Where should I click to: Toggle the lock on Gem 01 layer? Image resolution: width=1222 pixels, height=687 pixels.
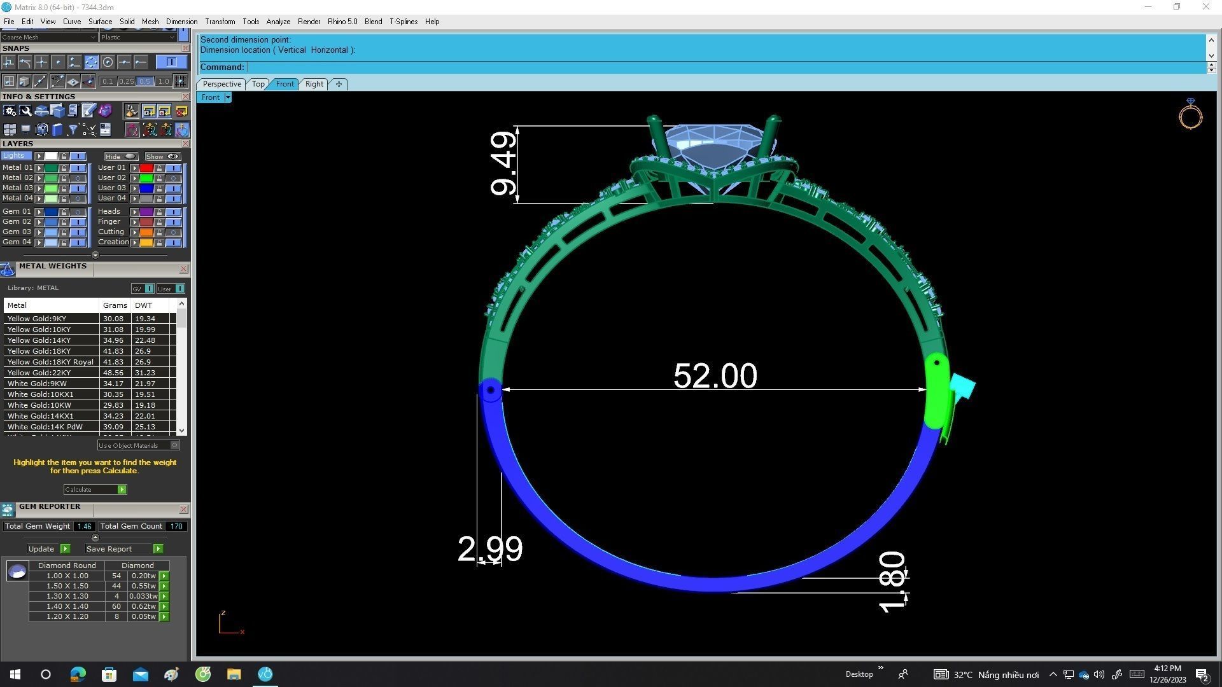(64, 212)
